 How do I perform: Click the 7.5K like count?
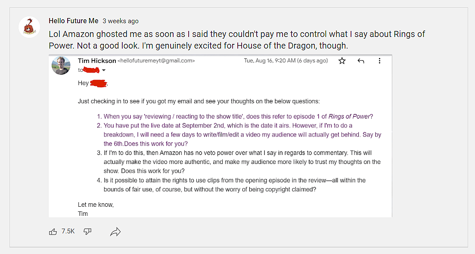[68, 231]
